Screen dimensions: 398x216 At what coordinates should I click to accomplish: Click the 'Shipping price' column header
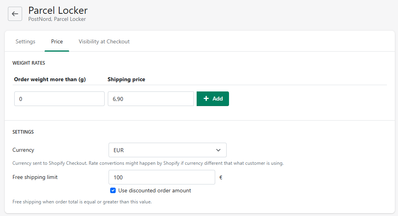[126, 79]
